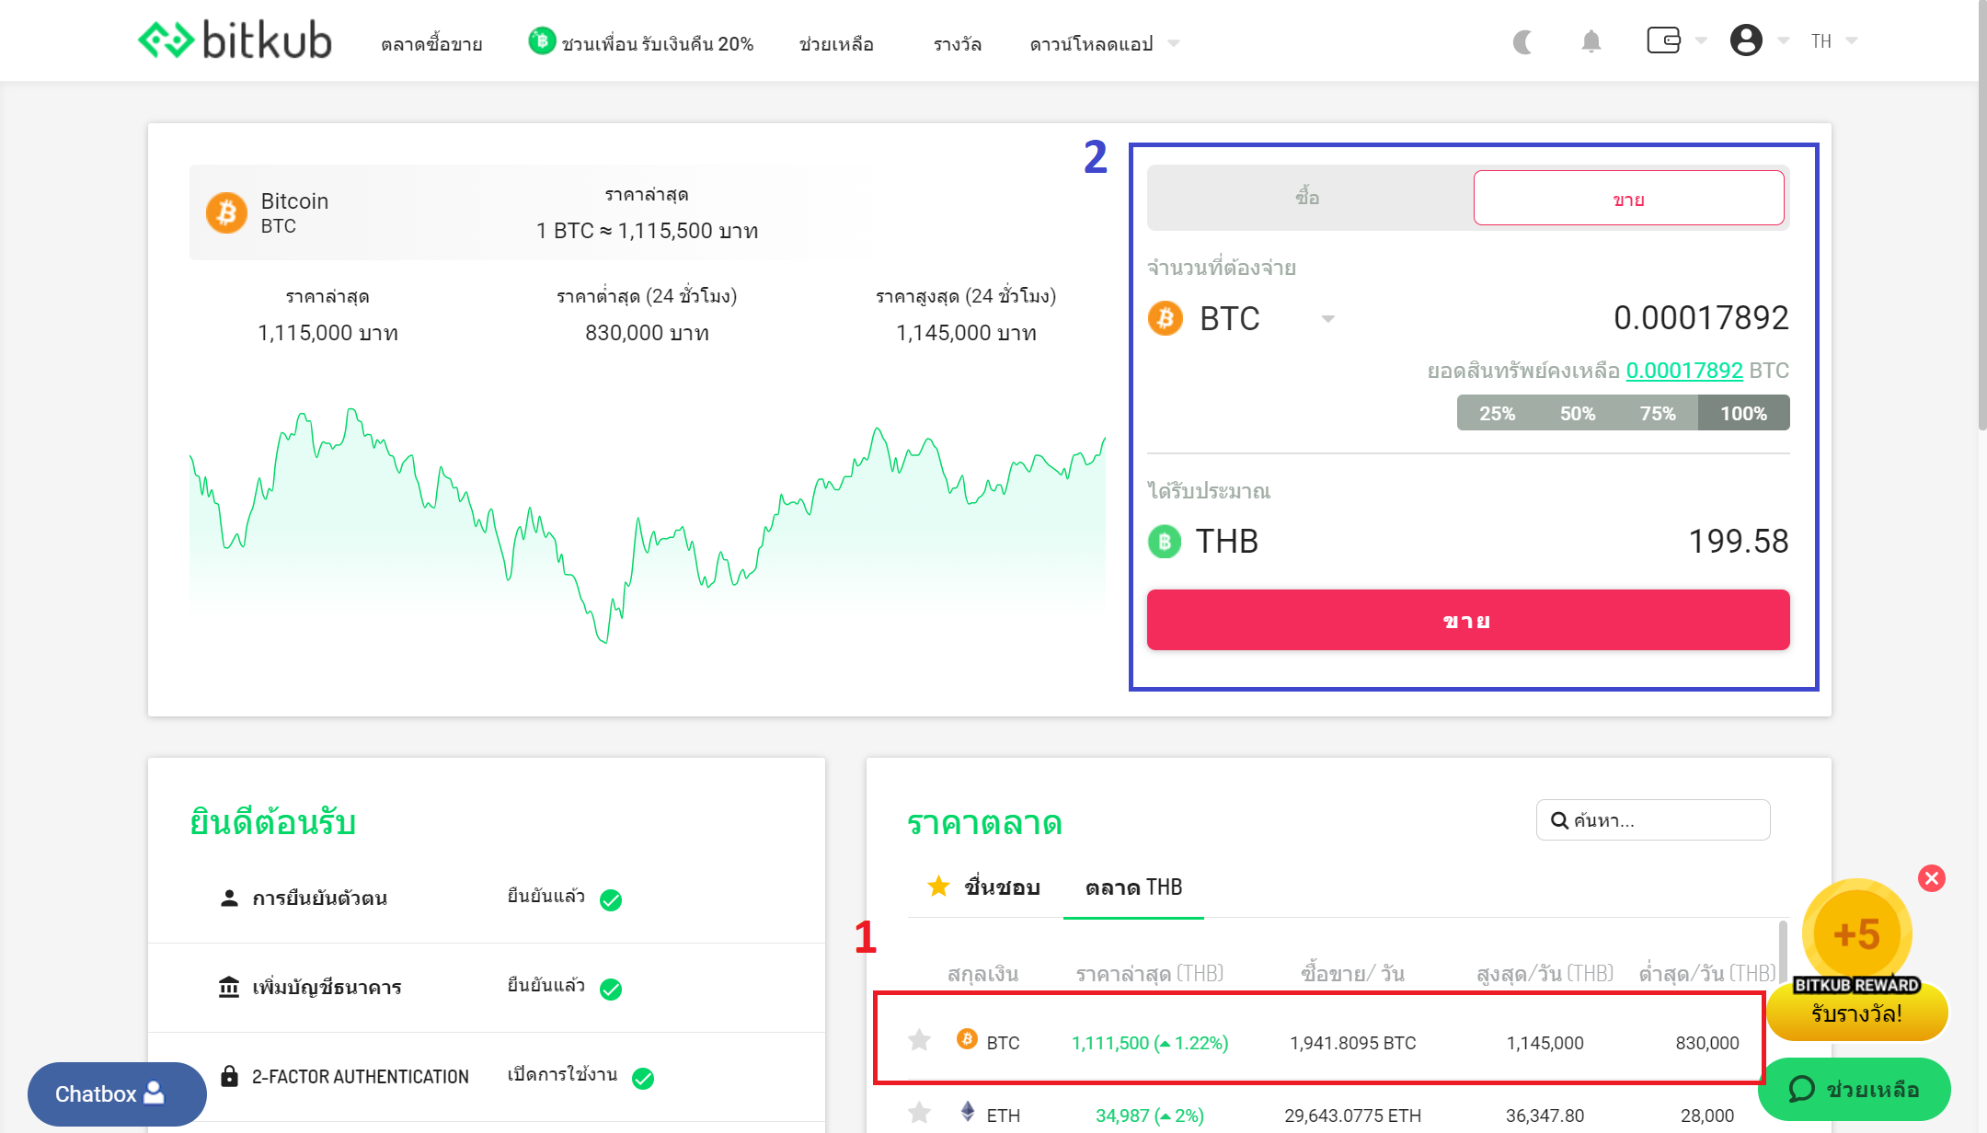The height and width of the screenshot is (1133, 1987).
Task: Click the yellow star on ชื่นชอบ tab
Action: (938, 886)
